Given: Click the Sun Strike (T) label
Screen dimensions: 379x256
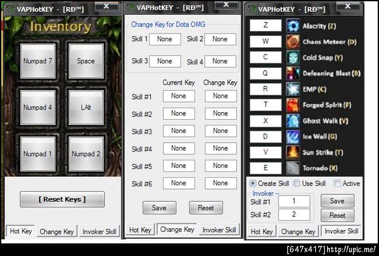Looking at the screenshot, I should pos(323,153).
